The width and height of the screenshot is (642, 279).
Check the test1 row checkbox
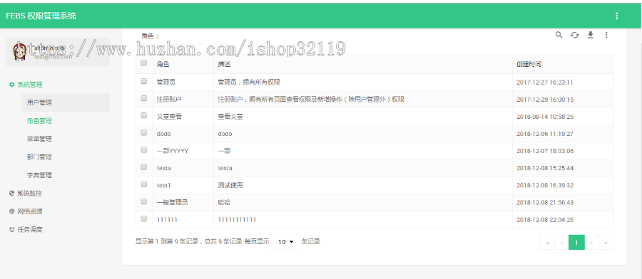143,184
